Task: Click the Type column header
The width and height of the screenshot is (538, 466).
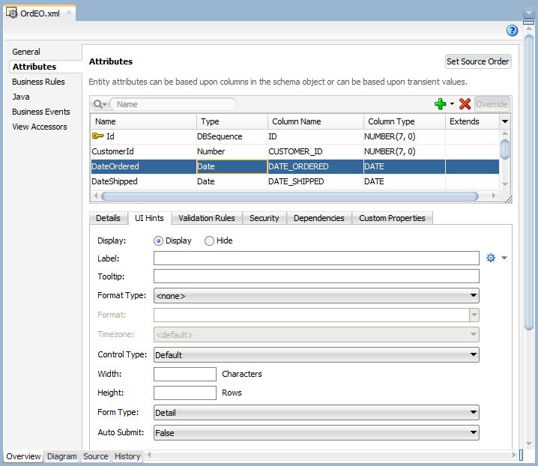Action: 232,121
